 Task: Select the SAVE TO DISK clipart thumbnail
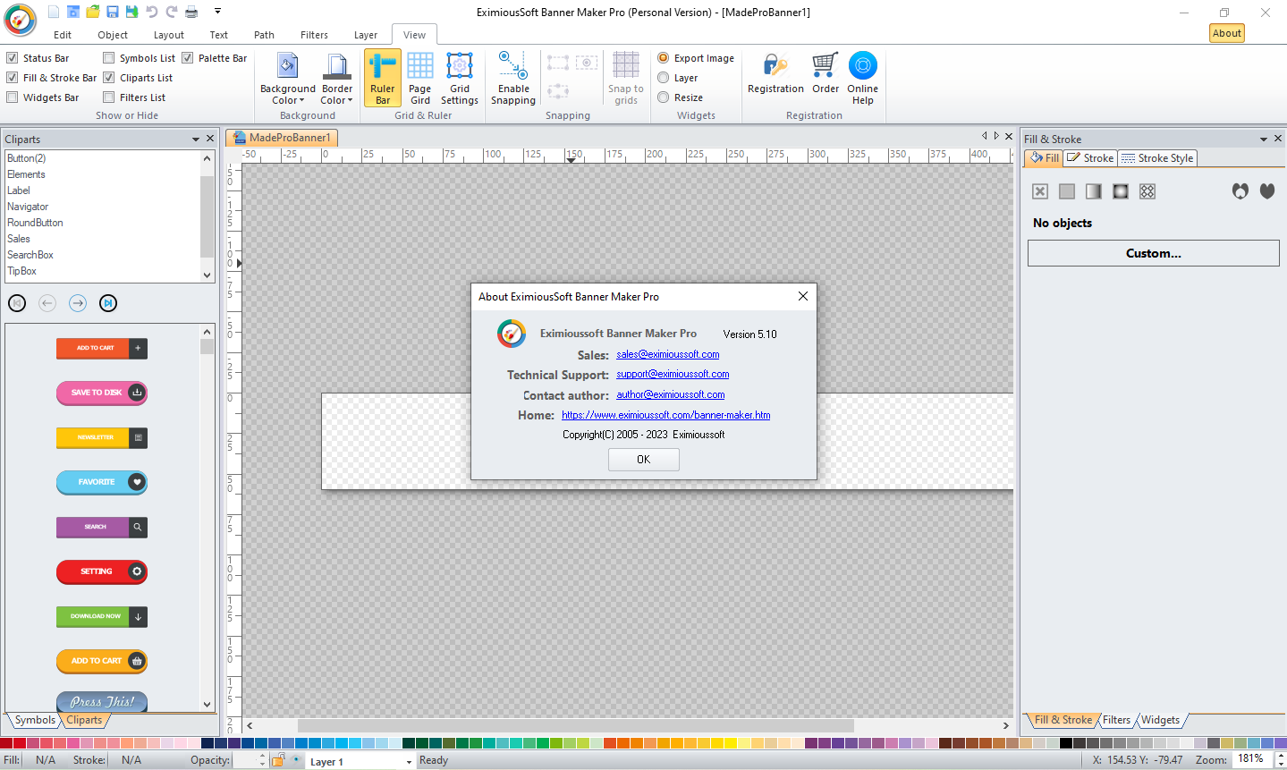coord(102,393)
